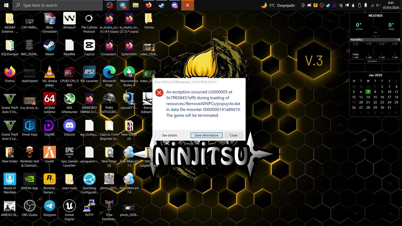Launch Driver Easy from the desktop
This screenshot has height=226, width=402.
pyautogui.click(x=30, y=128)
